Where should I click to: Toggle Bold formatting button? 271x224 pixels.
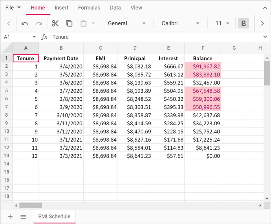[243, 24]
